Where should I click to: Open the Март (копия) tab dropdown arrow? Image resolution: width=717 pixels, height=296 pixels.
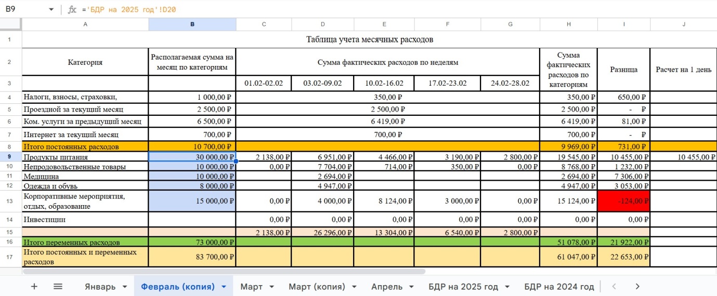click(x=354, y=287)
